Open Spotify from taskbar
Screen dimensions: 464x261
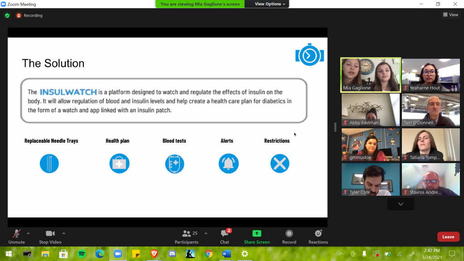pyautogui.click(x=82, y=254)
